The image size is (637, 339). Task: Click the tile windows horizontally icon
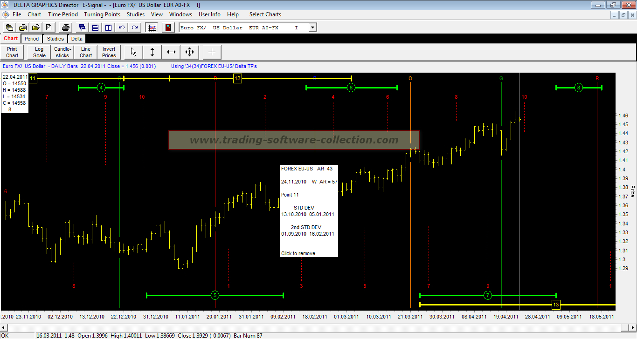point(95,27)
